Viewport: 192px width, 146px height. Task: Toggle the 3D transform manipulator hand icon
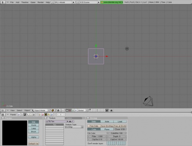click(x=67, y=110)
